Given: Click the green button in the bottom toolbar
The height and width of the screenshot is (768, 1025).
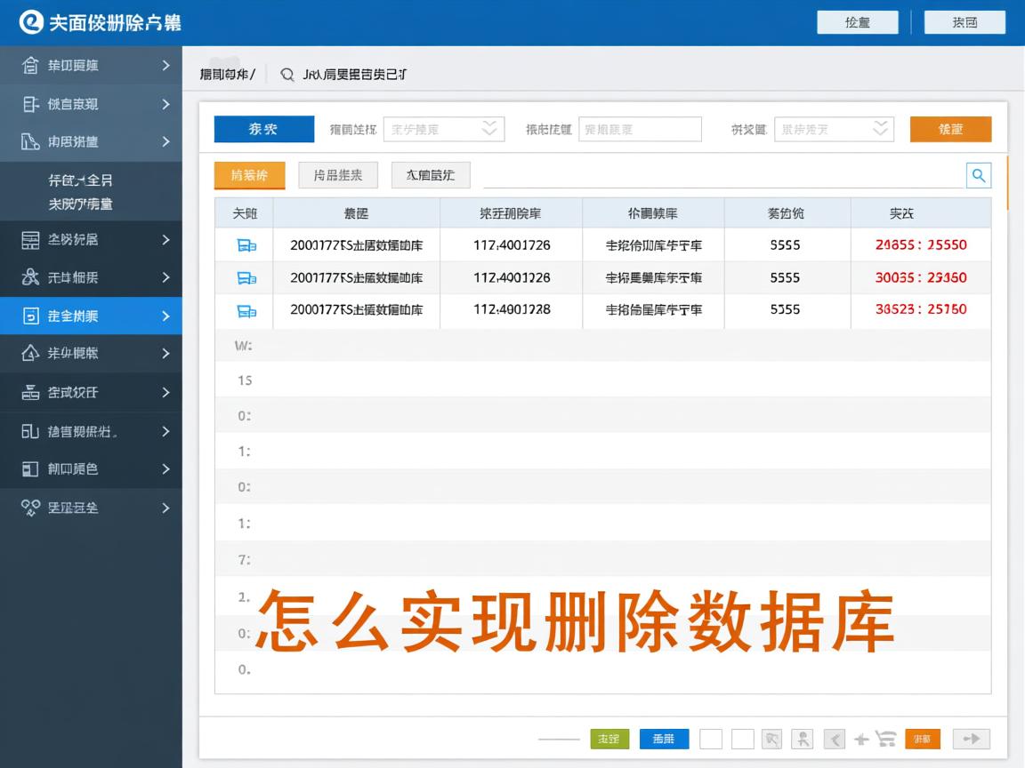Looking at the screenshot, I should click(609, 739).
